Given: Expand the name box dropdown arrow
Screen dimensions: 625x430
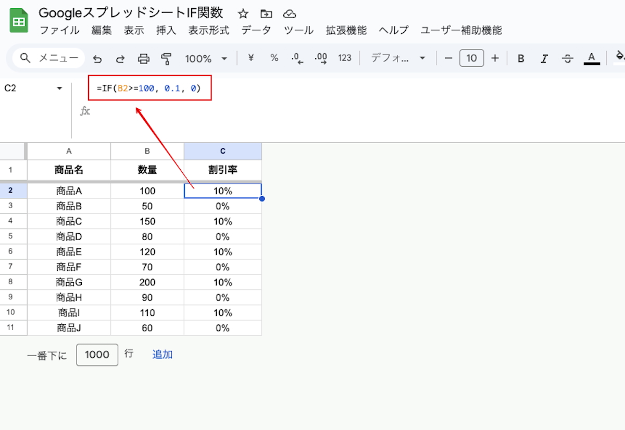Looking at the screenshot, I should click(59, 88).
